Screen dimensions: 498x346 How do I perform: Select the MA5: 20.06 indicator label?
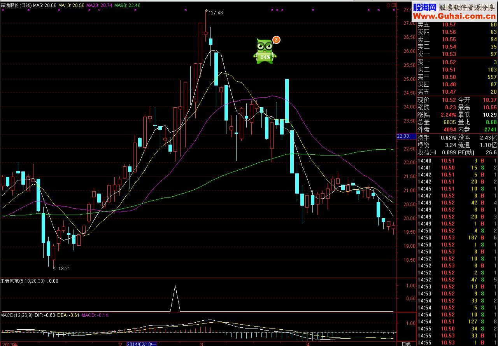[45, 5]
